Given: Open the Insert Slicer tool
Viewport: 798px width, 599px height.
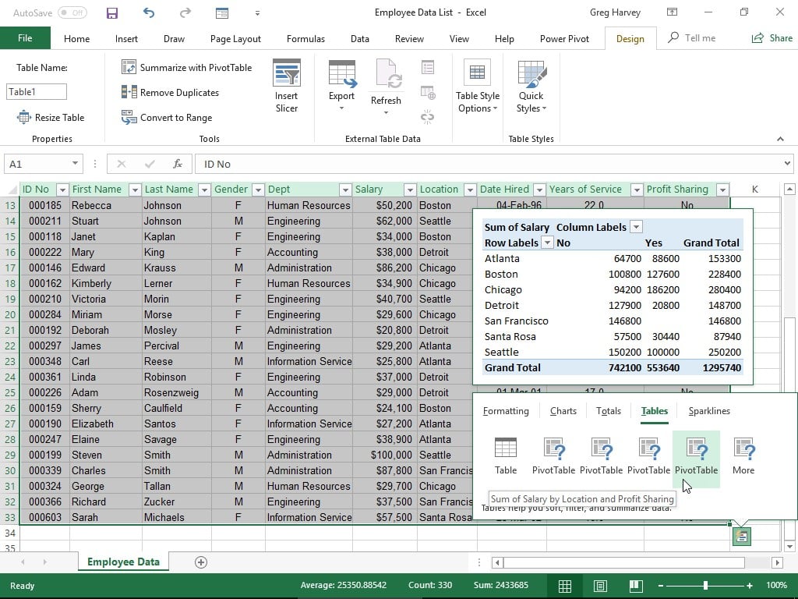Looking at the screenshot, I should coord(286,86).
